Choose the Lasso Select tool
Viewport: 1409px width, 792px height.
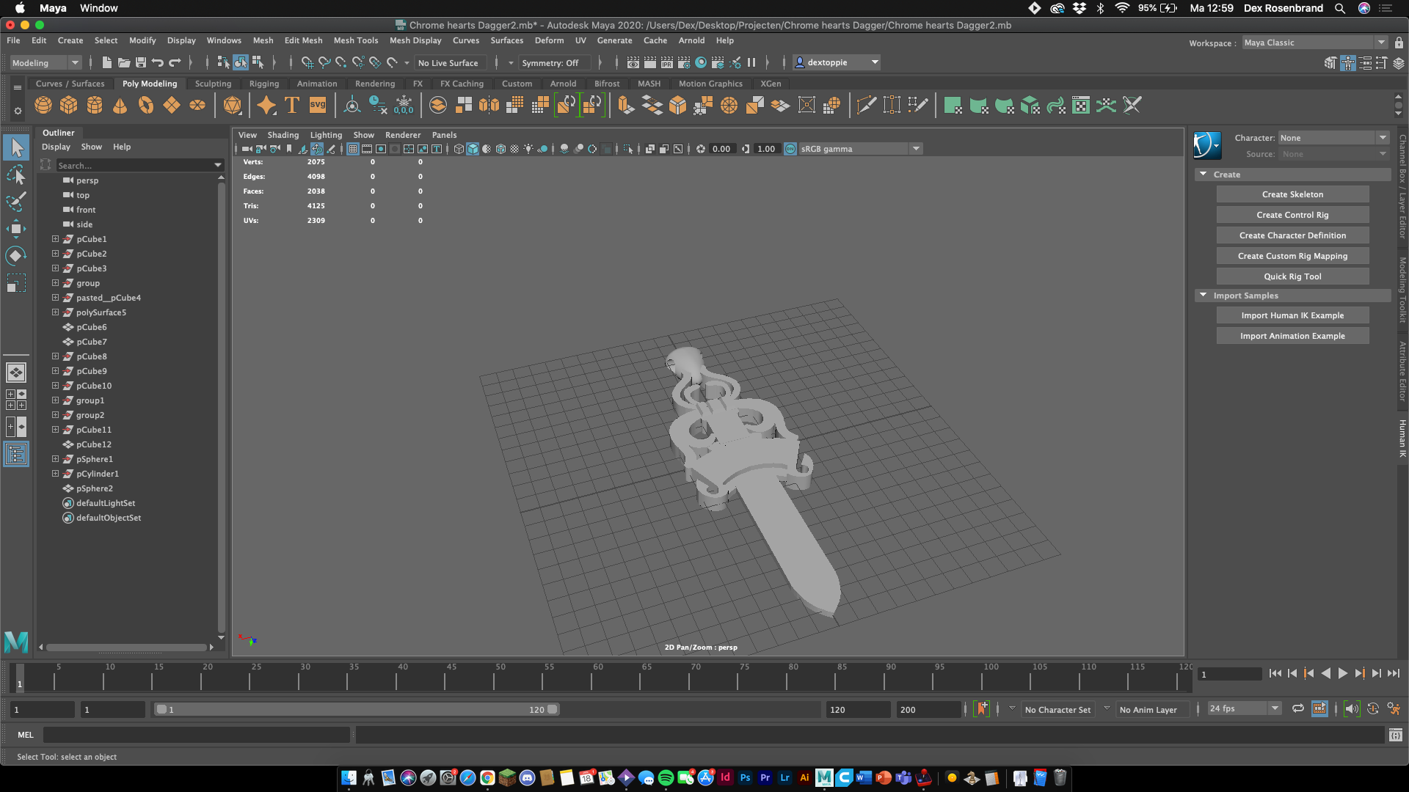16,175
